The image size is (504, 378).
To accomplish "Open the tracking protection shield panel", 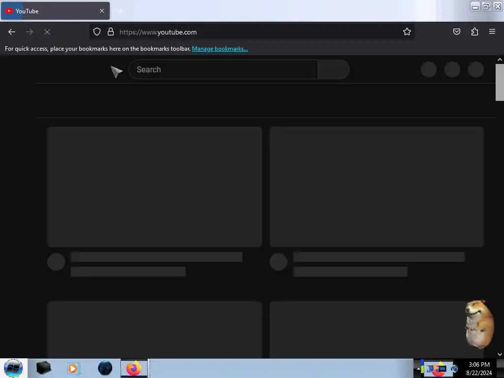I will click(97, 31).
